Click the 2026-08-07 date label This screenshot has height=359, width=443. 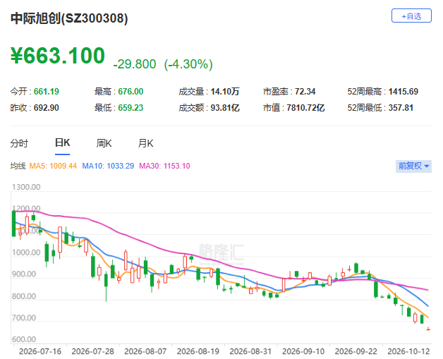tap(145, 351)
